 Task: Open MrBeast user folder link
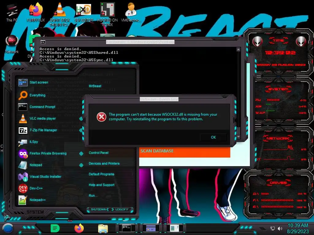[95, 86]
